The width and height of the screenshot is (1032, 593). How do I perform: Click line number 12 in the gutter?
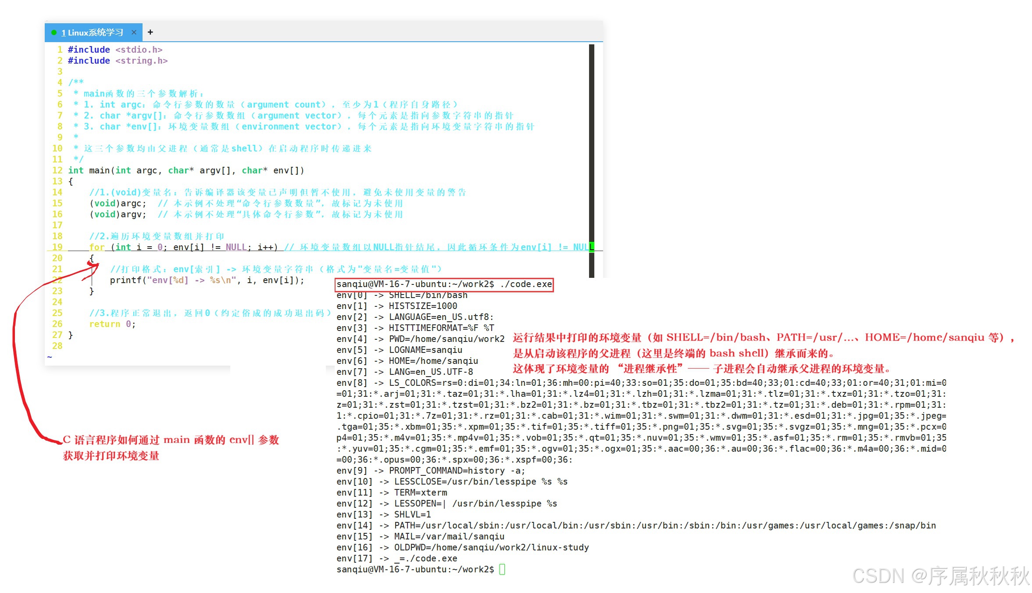pyautogui.click(x=57, y=170)
